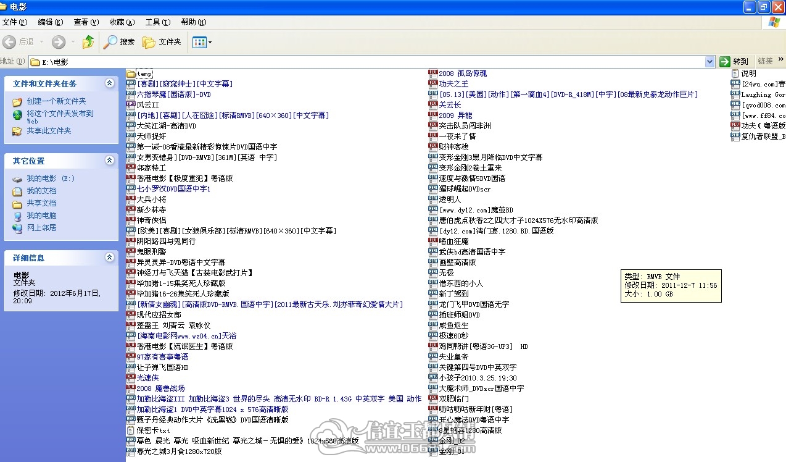
Task: Open 我的电影 (E:) location
Action: pos(51,178)
